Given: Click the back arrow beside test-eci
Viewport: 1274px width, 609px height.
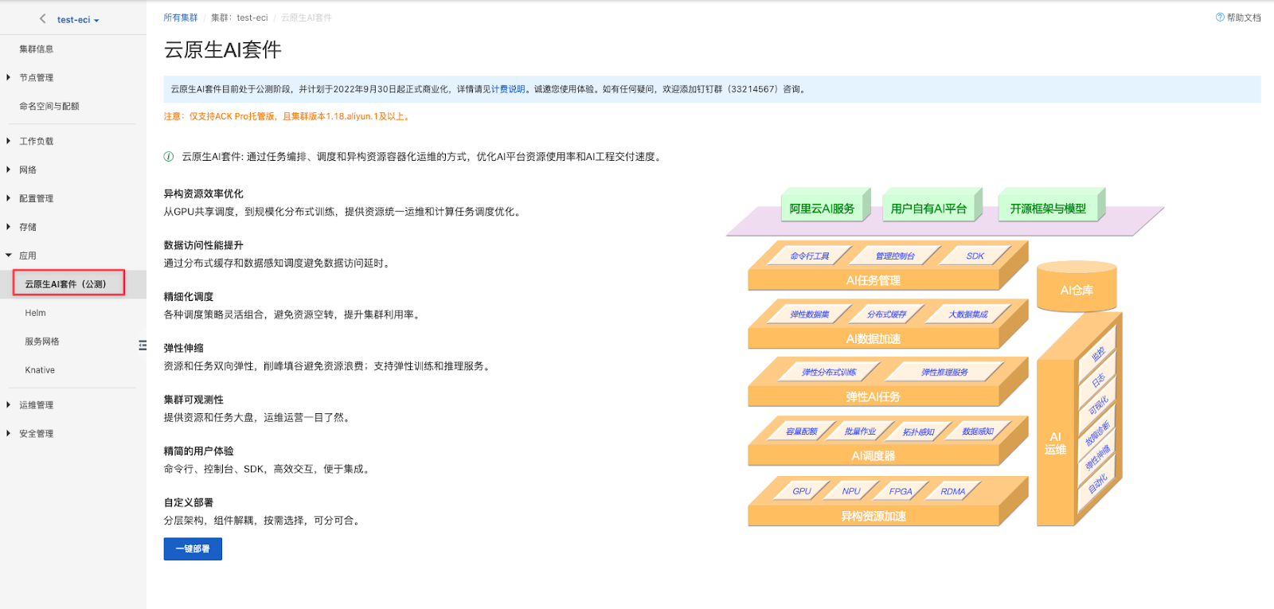Looking at the screenshot, I should point(43,19).
